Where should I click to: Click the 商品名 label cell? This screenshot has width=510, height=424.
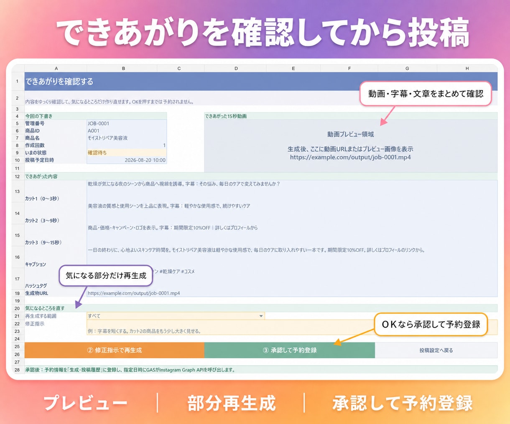(x=56, y=138)
